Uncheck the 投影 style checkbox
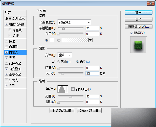This screenshot has width=156, height=127. point(6,85)
